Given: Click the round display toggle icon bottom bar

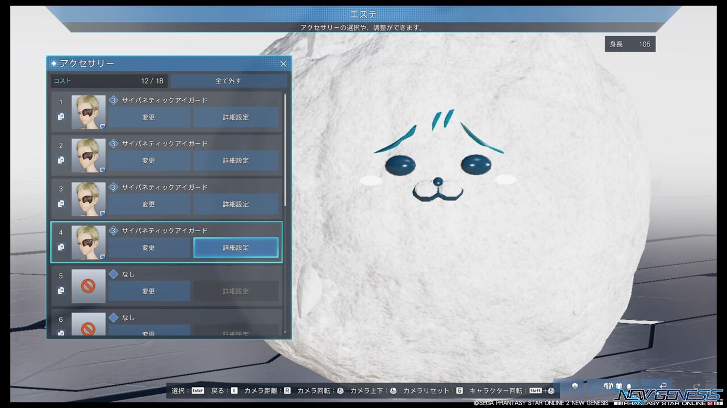Looking at the screenshot, I should coord(574,385).
